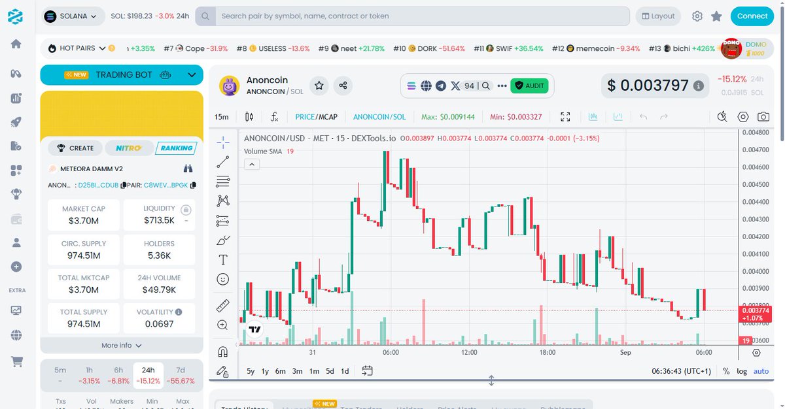The image size is (785, 409).
Task: Open the Top Traders tab
Action: pyautogui.click(x=362, y=406)
